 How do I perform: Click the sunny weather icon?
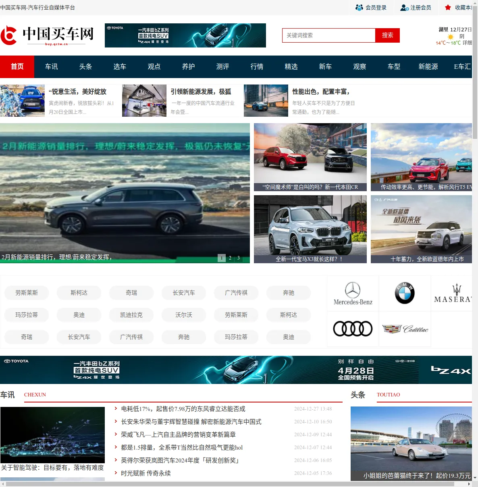tap(451, 37)
